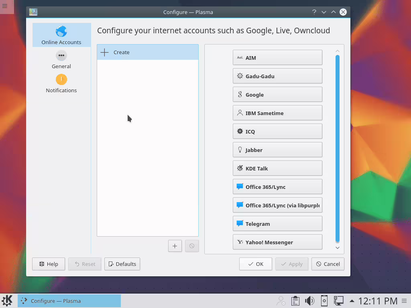Restore Defaults settings
Image resolution: width=411 pixels, height=308 pixels.
[x=122, y=264]
